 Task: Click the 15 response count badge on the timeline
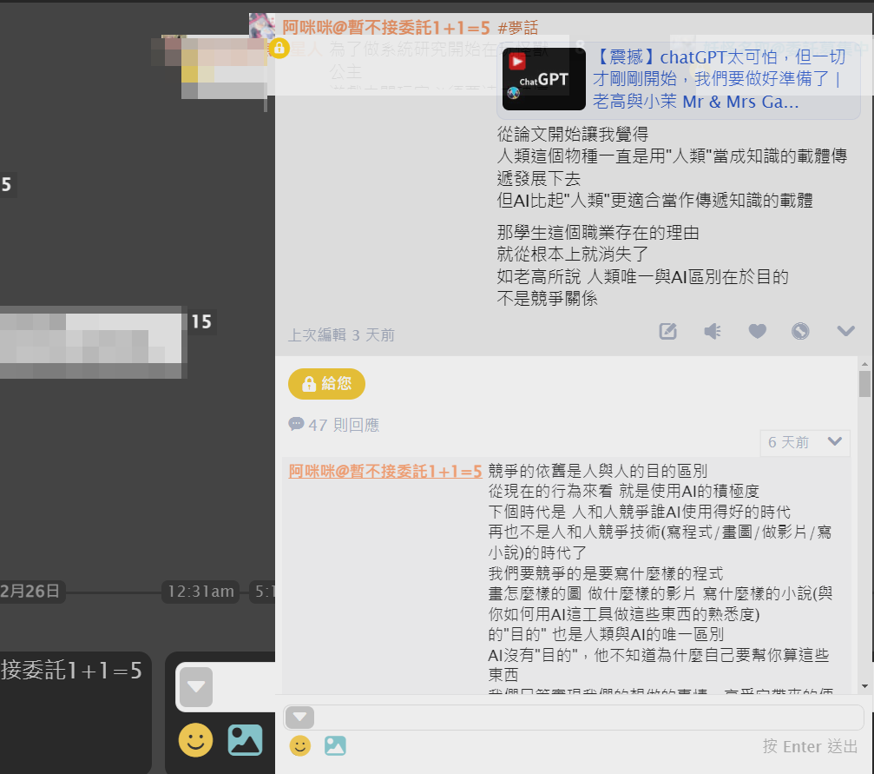point(201,322)
